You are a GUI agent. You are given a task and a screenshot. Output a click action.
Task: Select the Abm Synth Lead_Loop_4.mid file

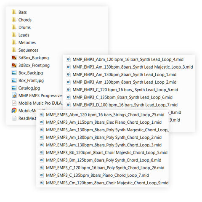(x=125, y=59)
